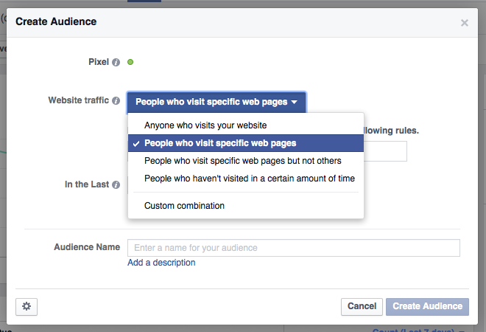Open the Count (Last 7 days) dropdown
Viewport: 486px width, 332px height.
(x=420, y=331)
